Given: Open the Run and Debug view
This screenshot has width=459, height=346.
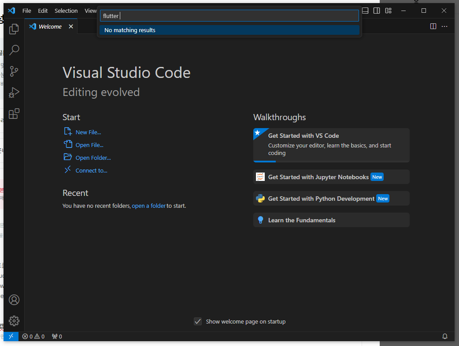Looking at the screenshot, I should point(14,92).
